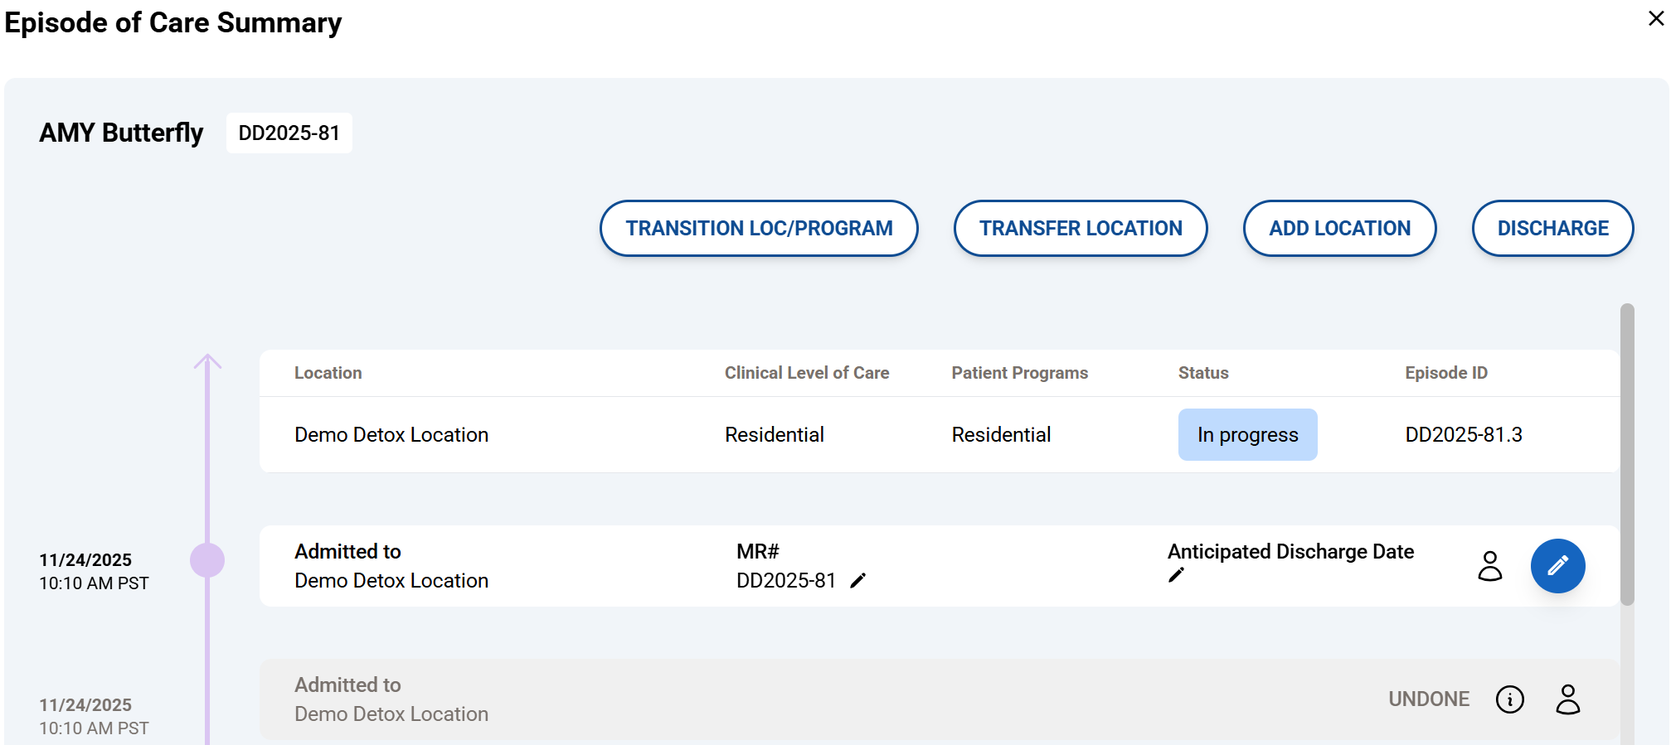Close the Episode of Care Summary dialog
This screenshot has width=1671, height=745.
coord(1655,18)
